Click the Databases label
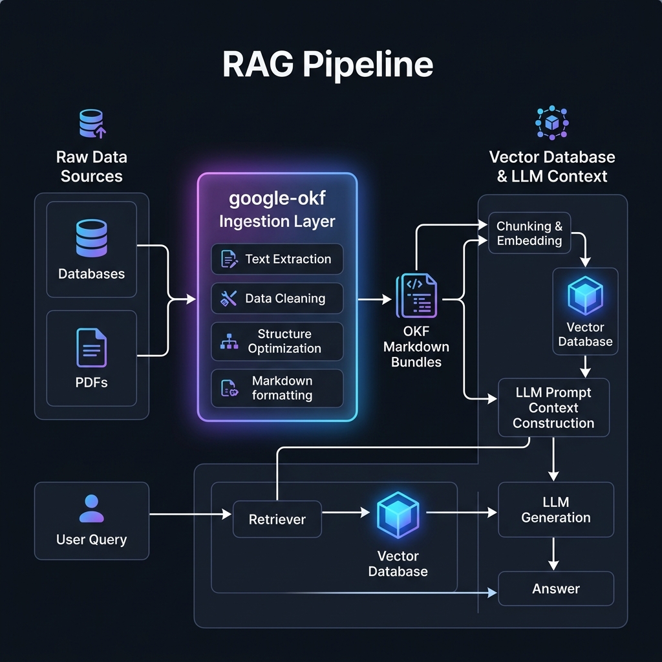 pyautogui.click(x=92, y=273)
